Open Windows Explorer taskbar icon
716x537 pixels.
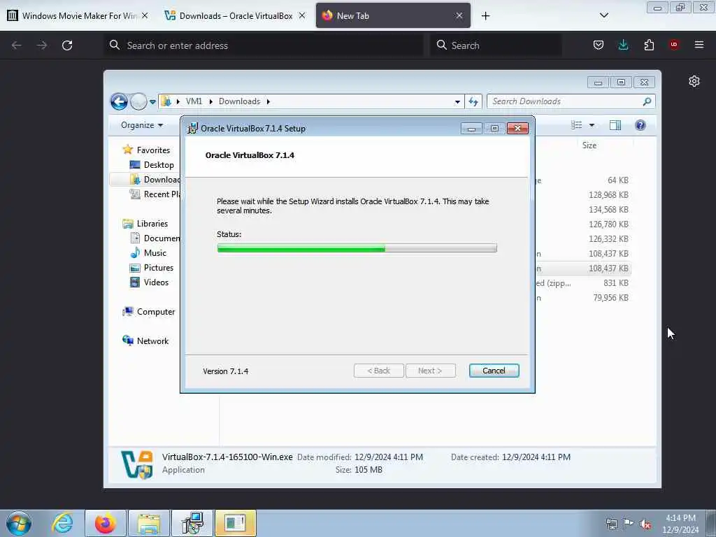(149, 523)
